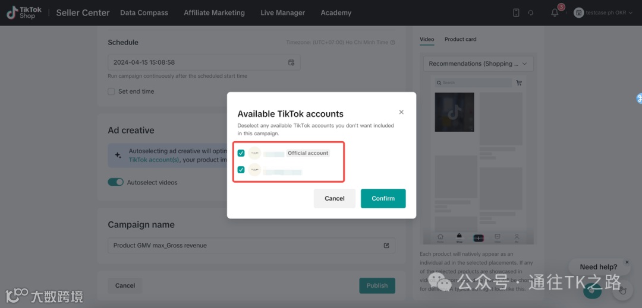Click the schedule start time field
The height and width of the screenshot is (308, 642).
[204, 62]
